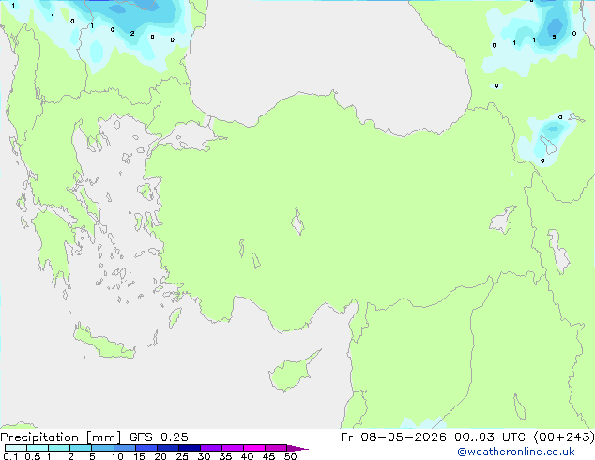Click the '50' legend scale label
595x460 pixels.
pyautogui.click(x=290, y=456)
